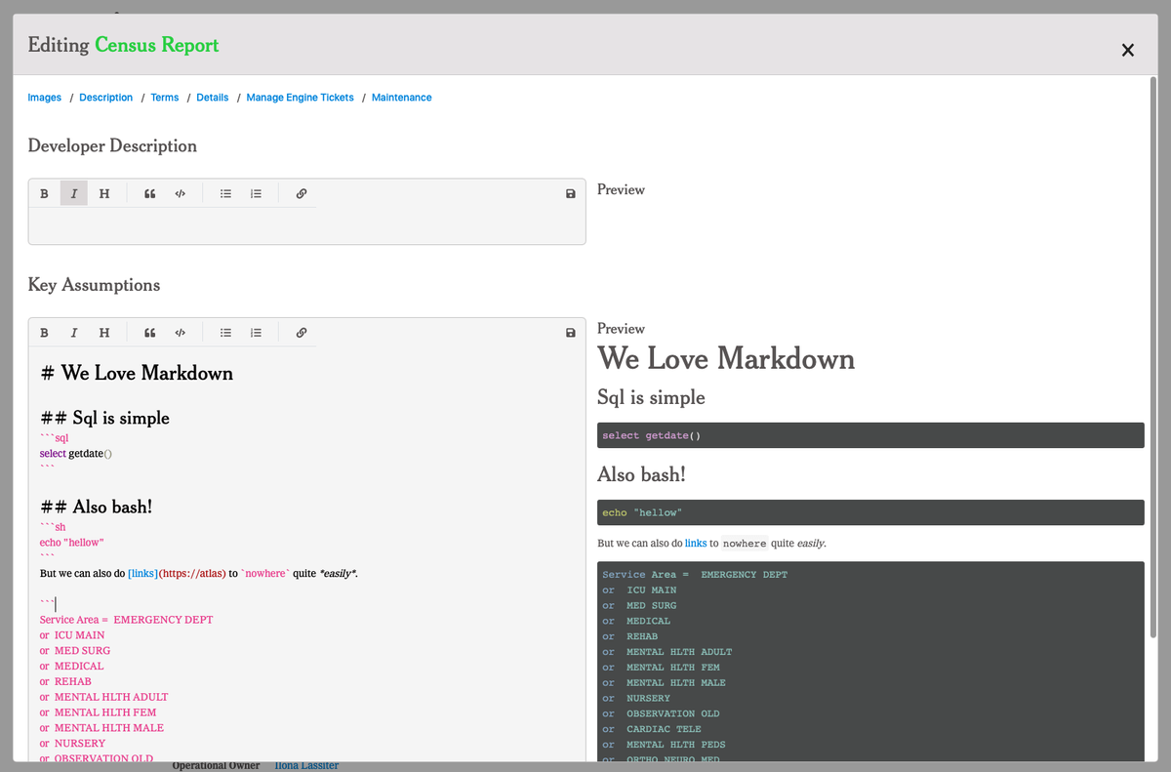Add numbered list in Developer Description editor

tap(256, 193)
